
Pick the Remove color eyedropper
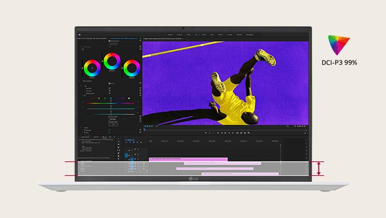(109, 94)
